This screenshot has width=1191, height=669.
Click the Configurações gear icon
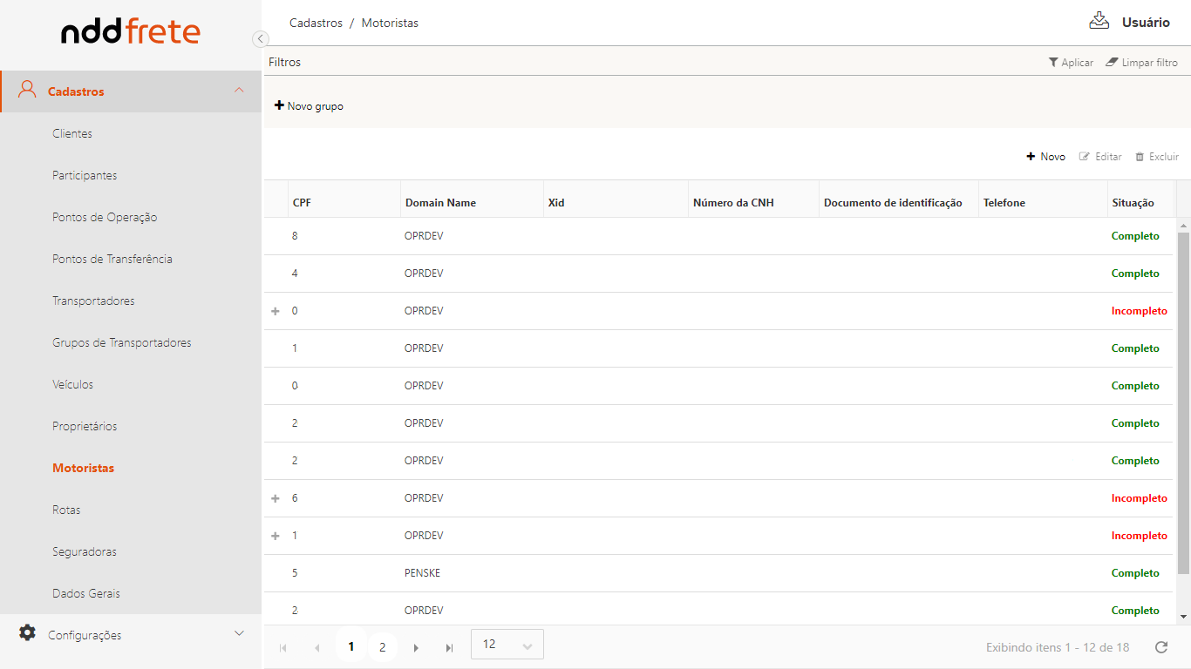[x=28, y=633]
